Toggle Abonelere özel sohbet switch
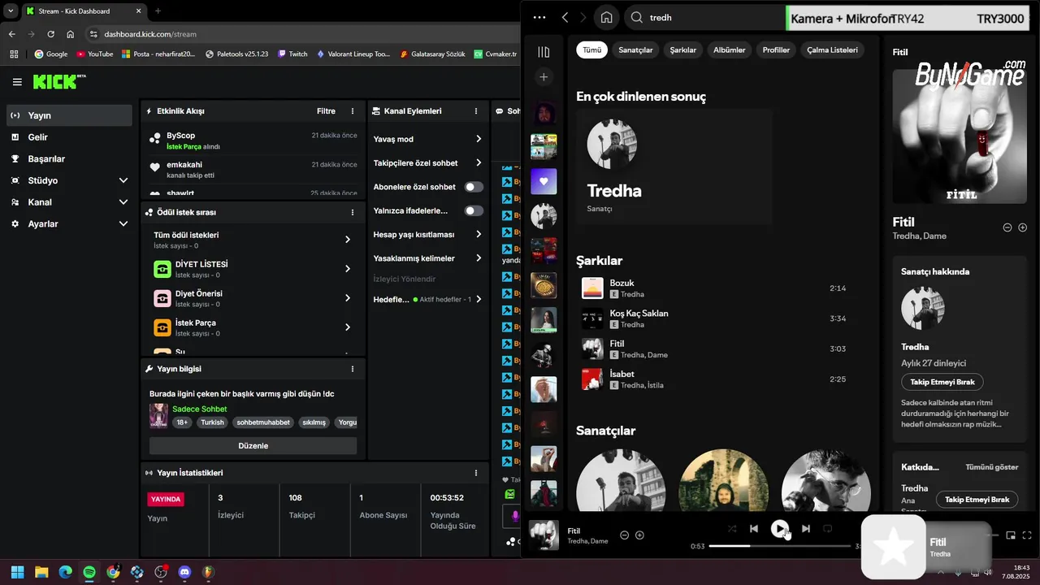The height and width of the screenshot is (585, 1040). tap(474, 187)
